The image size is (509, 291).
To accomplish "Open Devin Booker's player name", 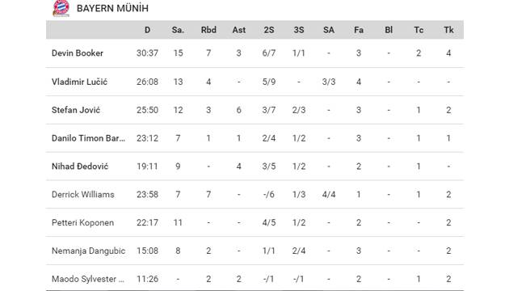I will (x=78, y=53).
